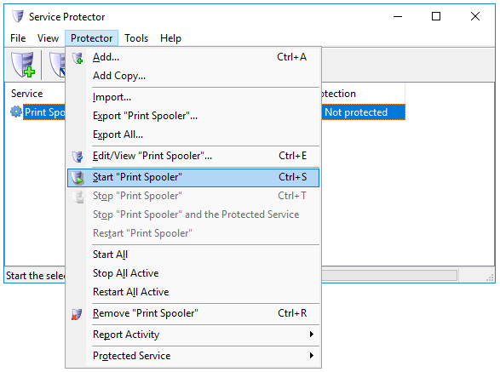Click the red X shield icon for Remove
This screenshot has height=372, width=500.
pyautogui.click(x=77, y=314)
